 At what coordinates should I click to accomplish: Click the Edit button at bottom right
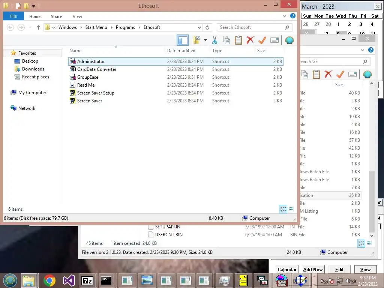(339, 269)
